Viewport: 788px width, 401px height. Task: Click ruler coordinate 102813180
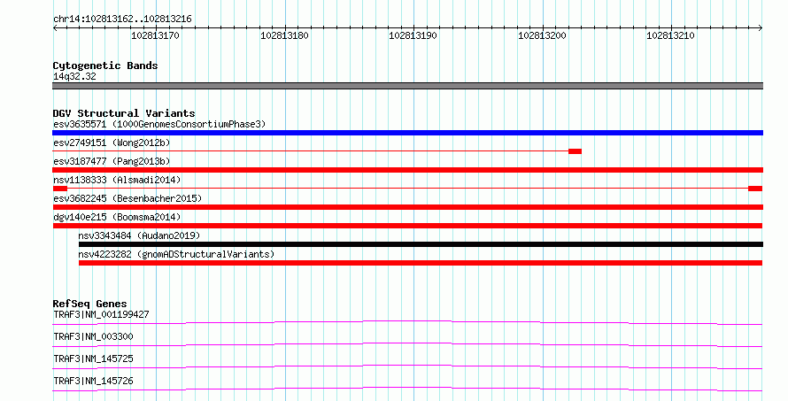pos(284,35)
